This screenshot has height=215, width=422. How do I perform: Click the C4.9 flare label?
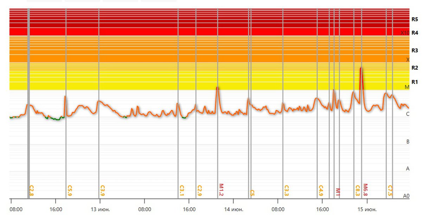pyautogui.click(x=321, y=190)
